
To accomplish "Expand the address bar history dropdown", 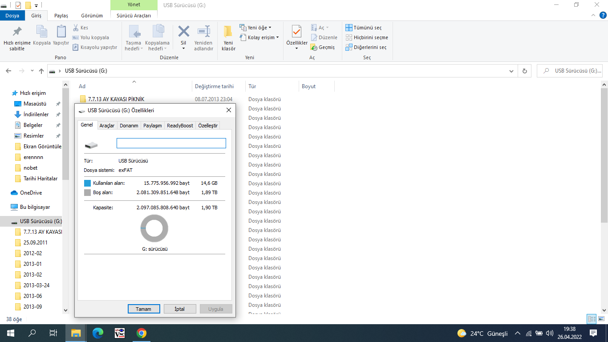I will [x=511, y=71].
